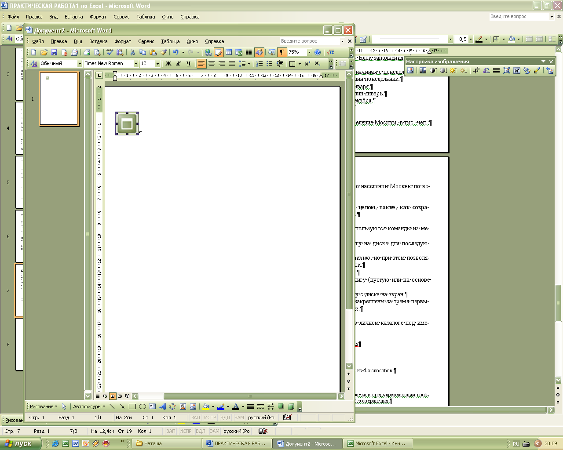
Task: Click the Document Map icon
Action: pyautogui.click(x=272, y=52)
